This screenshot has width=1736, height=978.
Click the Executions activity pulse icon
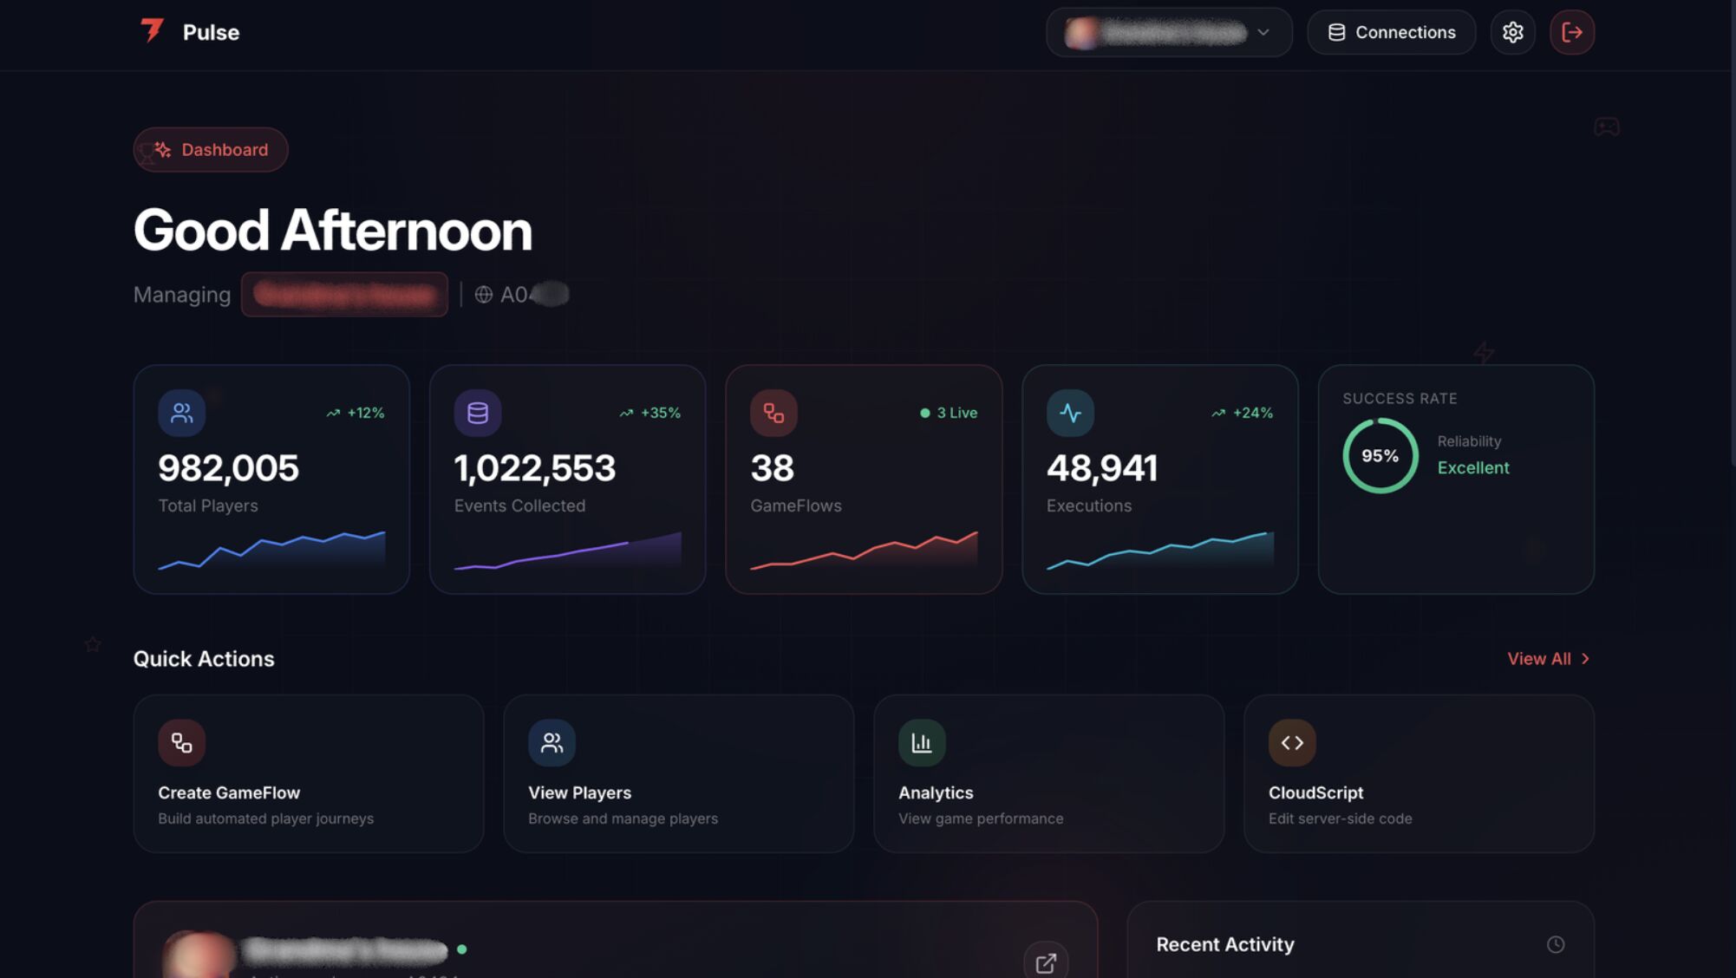click(1069, 413)
